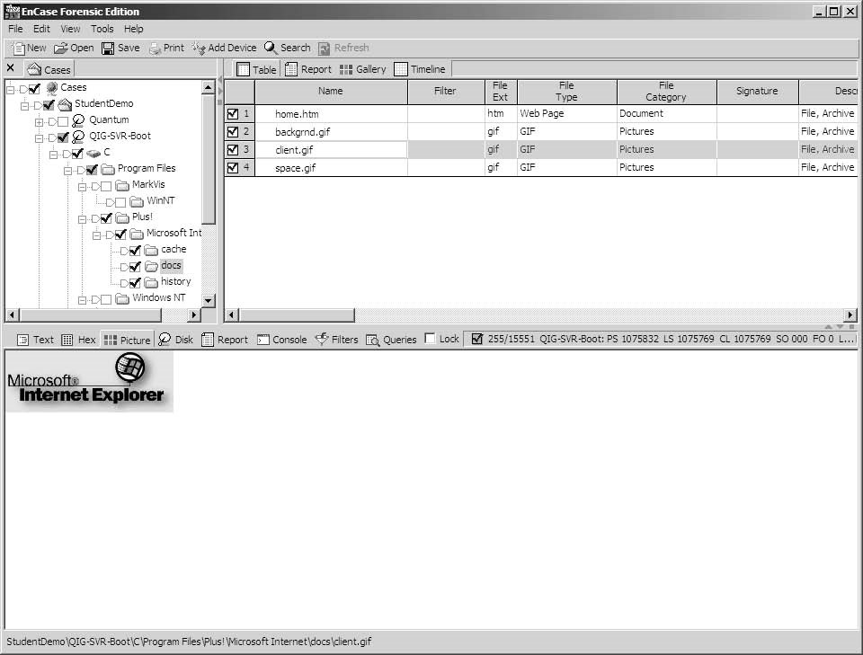Sort by the Name column header
The height and width of the screenshot is (655, 863).
[330, 91]
